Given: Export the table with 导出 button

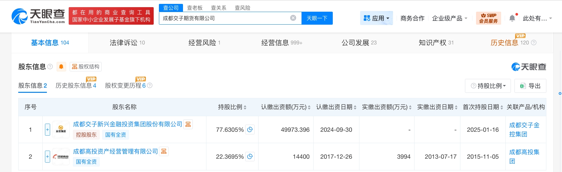Looking at the screenshot, I should click(x=530, y=86).
